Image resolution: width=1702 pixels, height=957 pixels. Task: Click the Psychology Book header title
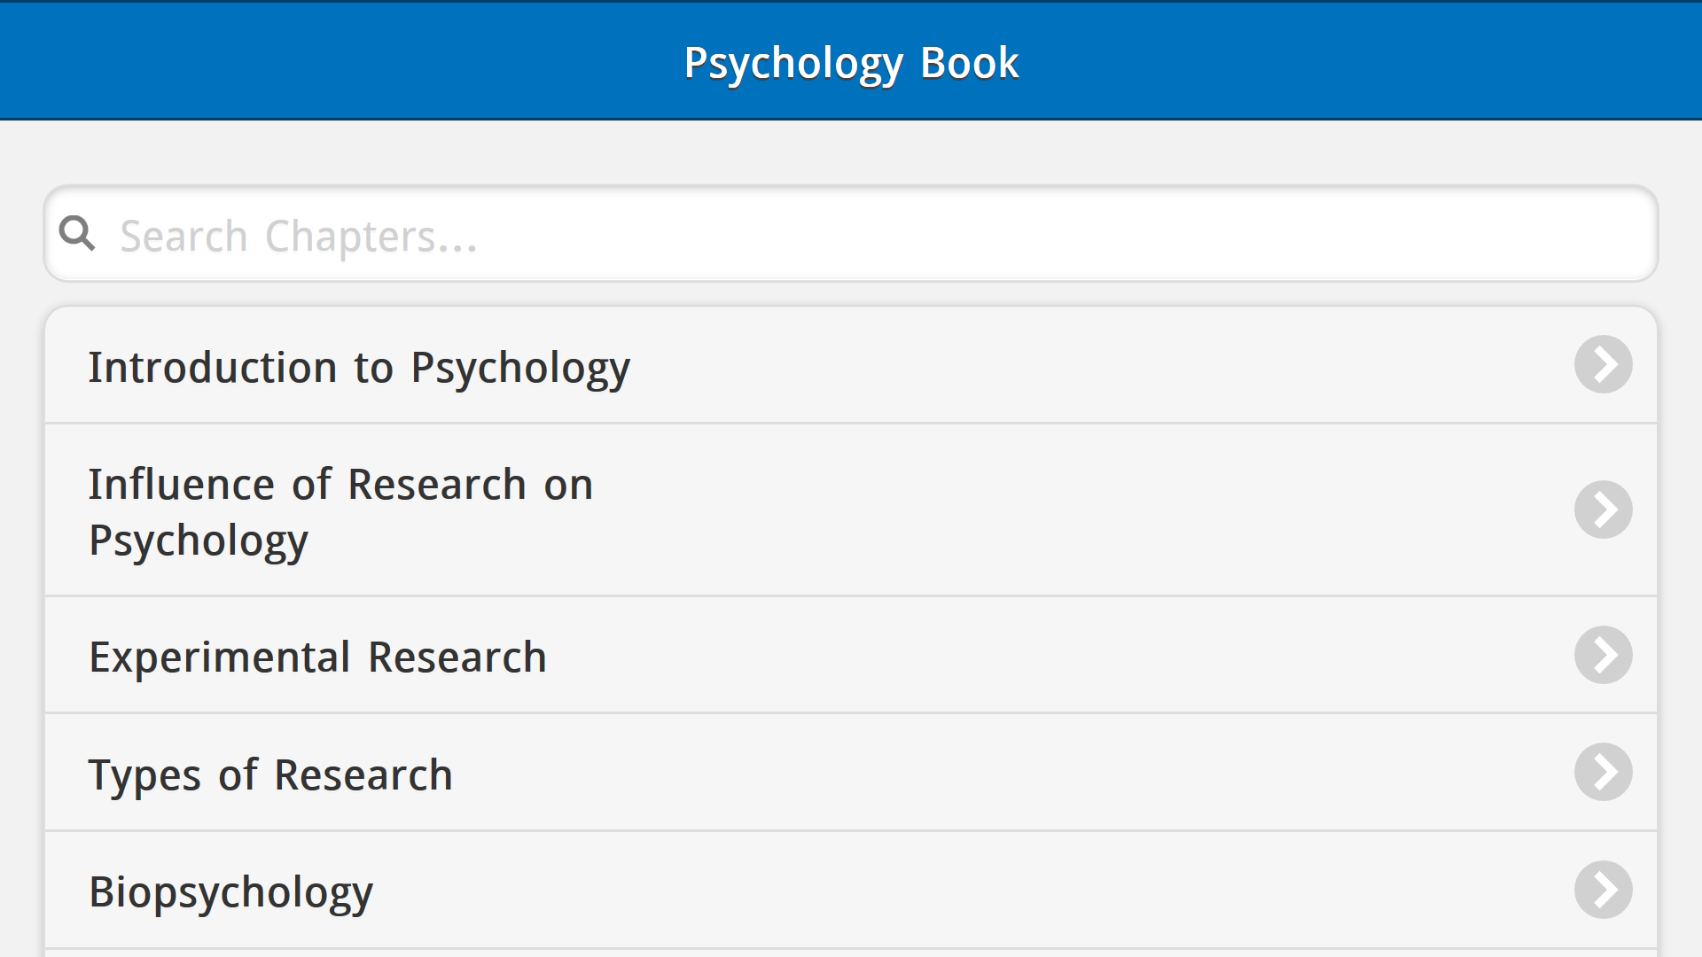click(851, 63)
